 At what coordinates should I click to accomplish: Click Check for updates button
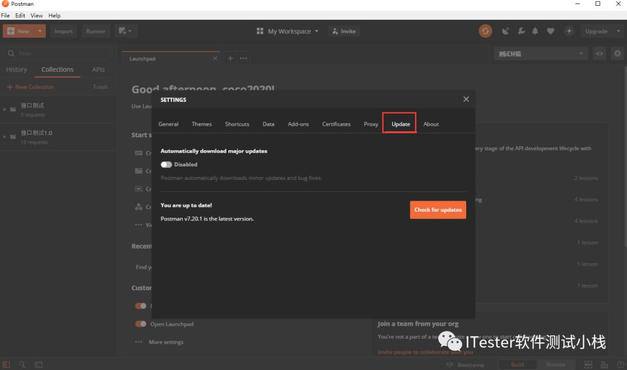438,210
